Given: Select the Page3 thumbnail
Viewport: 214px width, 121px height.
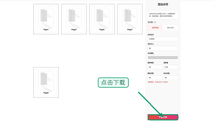Looking at the screenshot, I should pyautogui.click(x=102, y=19).
